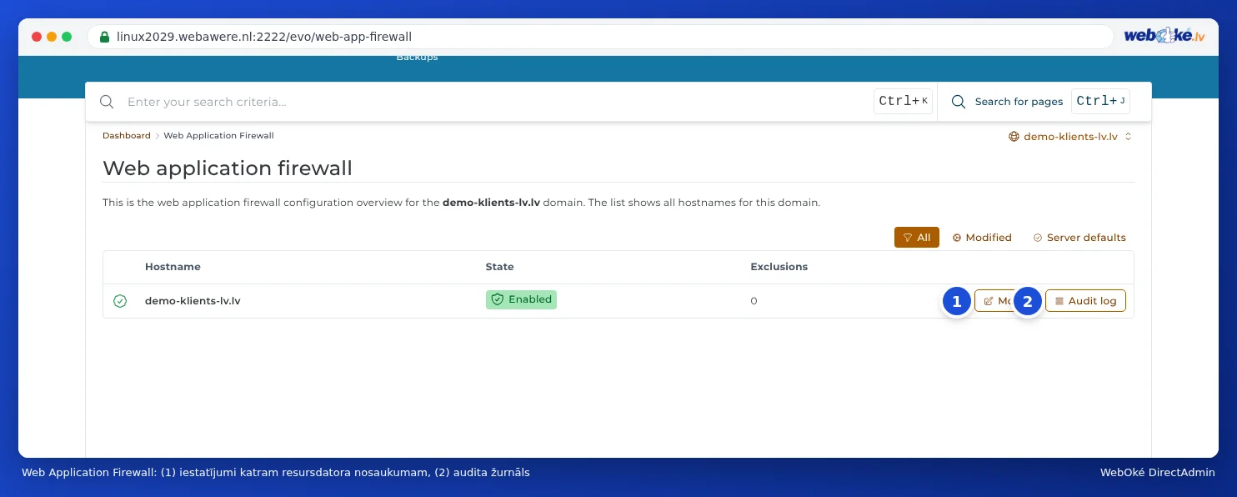
Task: Select the Modified filter tab
Action: point(982,238)
